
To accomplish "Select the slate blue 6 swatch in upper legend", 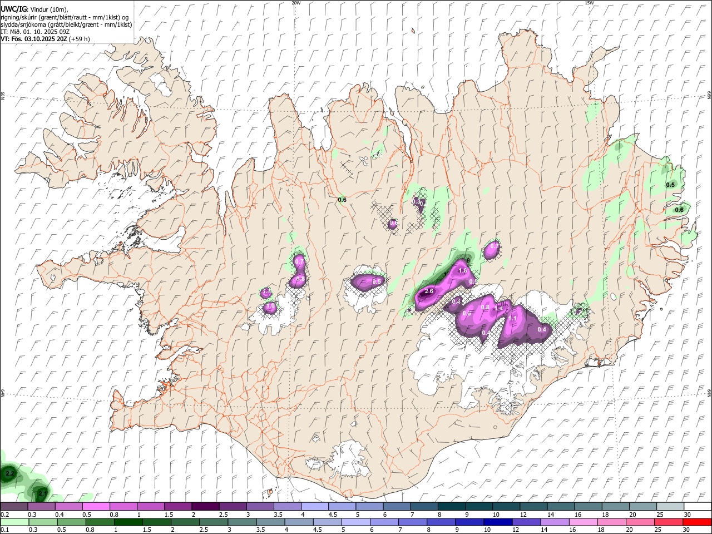I will [397, 506].
